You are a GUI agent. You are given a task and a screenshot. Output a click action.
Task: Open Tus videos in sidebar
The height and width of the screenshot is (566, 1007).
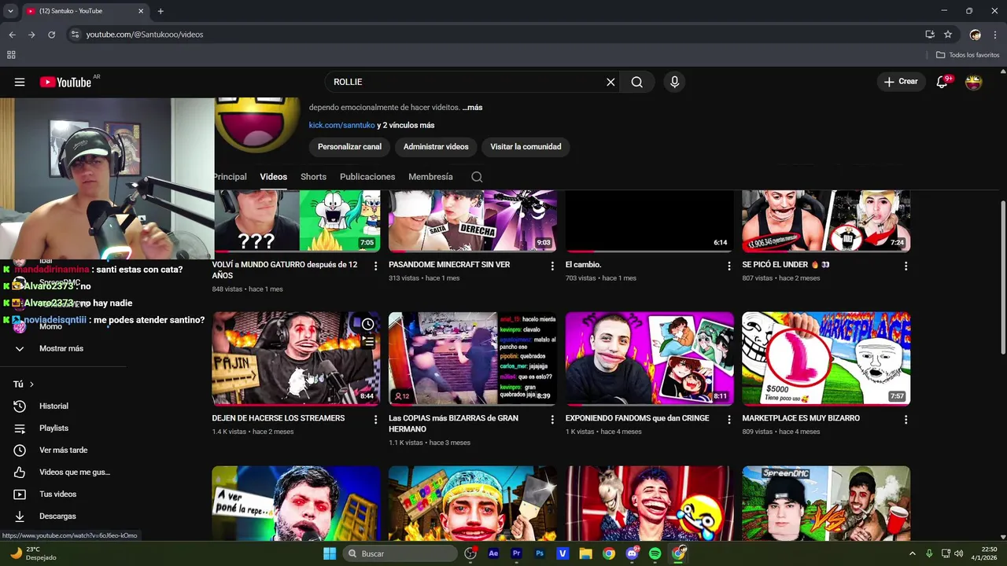click(57, 494)
